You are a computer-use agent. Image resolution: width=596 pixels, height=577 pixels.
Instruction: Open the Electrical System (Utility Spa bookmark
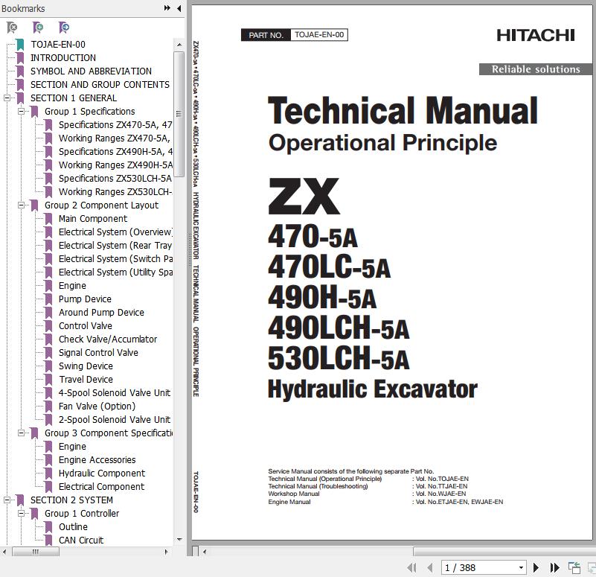pos(115,272)
